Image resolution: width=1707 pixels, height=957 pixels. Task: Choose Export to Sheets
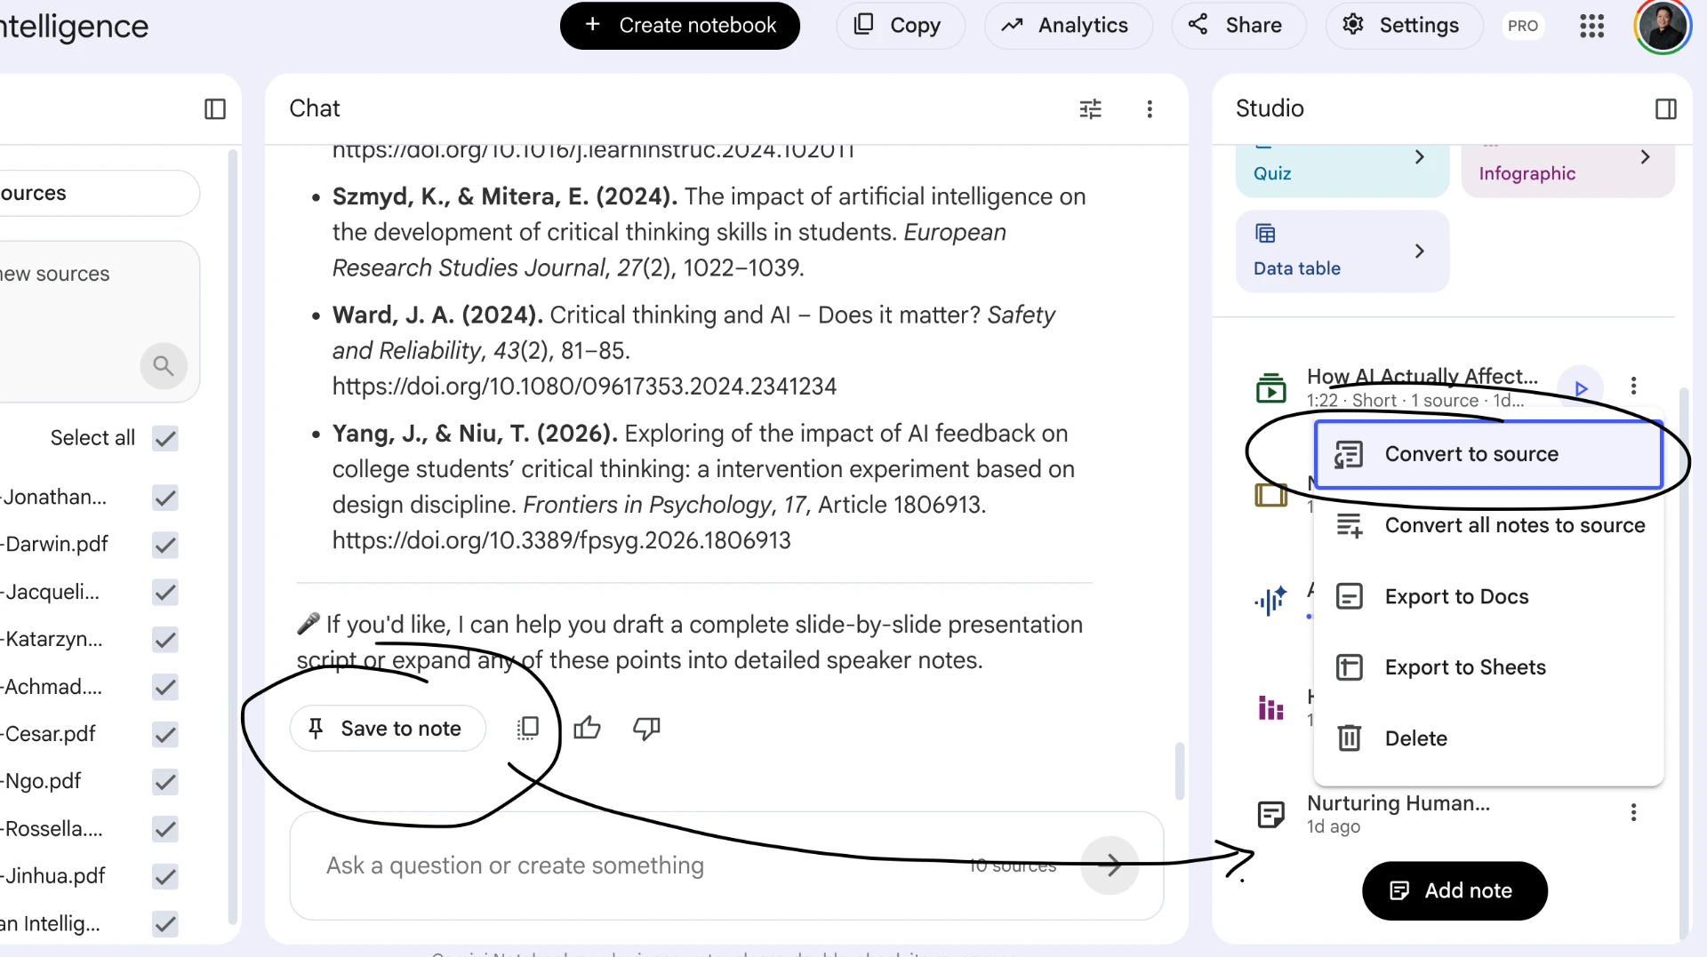[1488, 667]
